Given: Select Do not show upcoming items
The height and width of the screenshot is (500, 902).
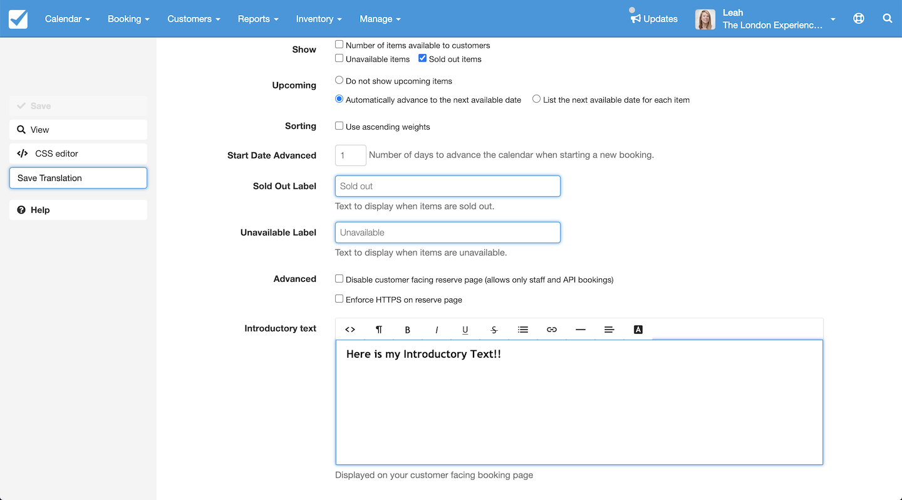Looking at the screenshot, I should (x=339, y=80).
